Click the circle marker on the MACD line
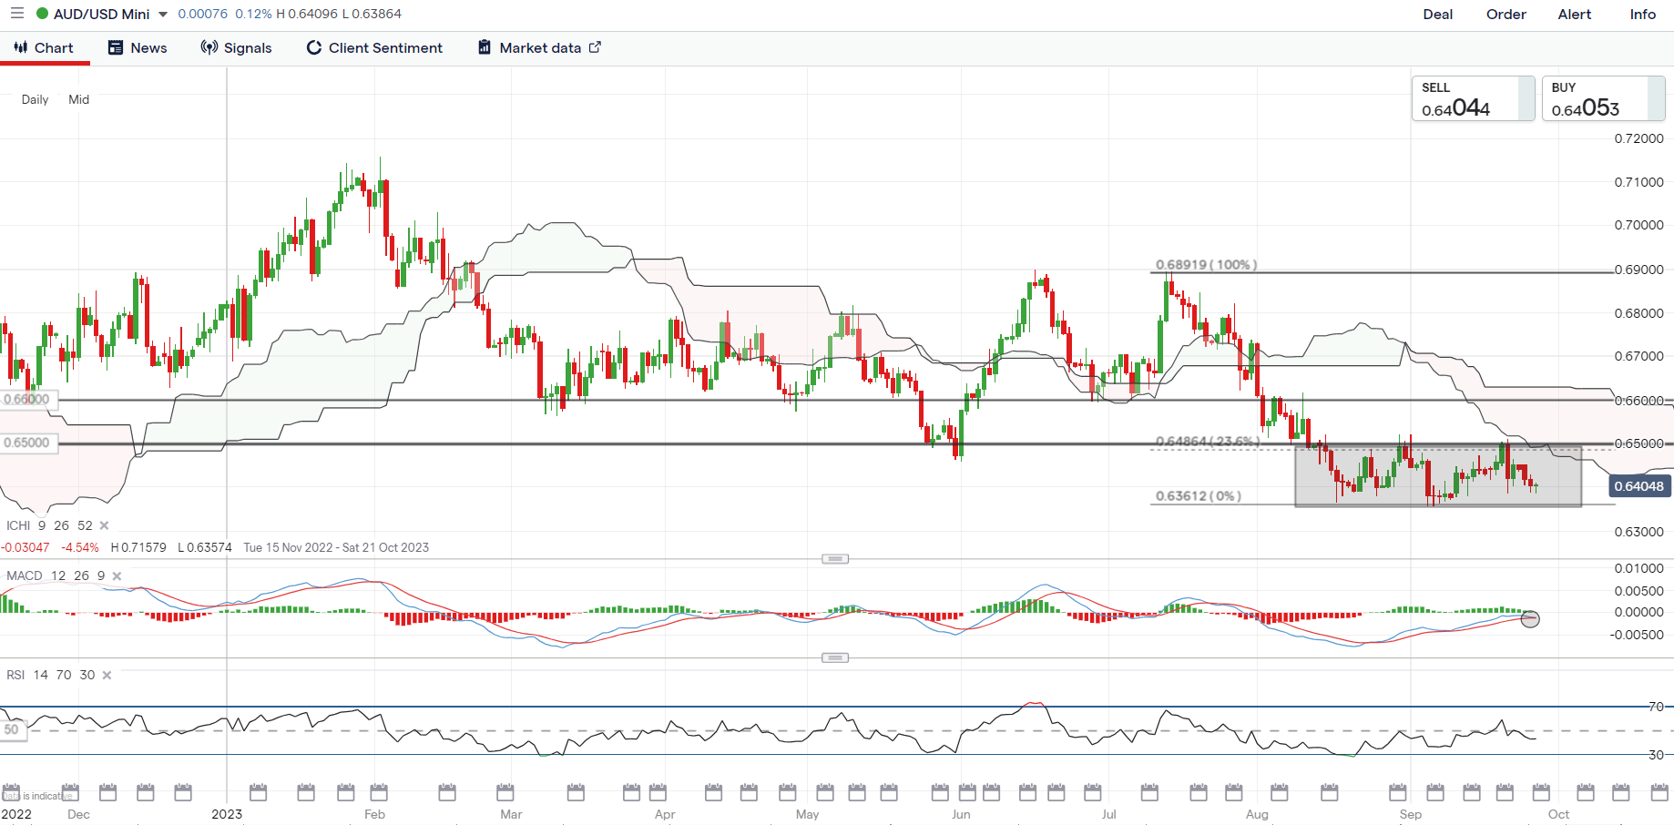 pyautogui.click(x=1530, y=619)
